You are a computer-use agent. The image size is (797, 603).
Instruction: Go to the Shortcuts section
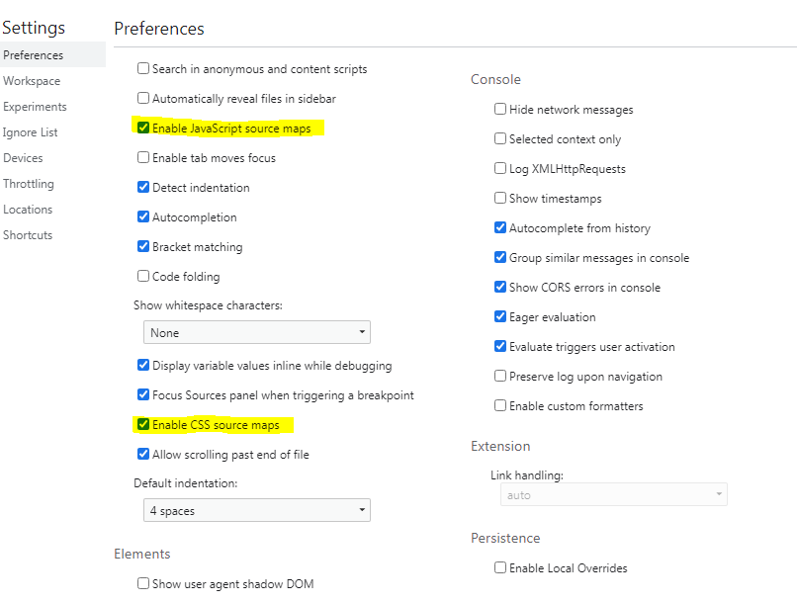[x=28, y=235]
